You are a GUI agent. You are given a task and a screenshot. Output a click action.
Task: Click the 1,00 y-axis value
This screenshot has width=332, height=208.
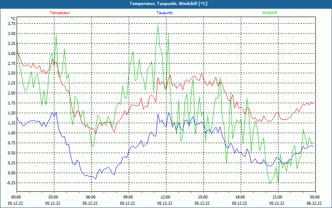[12, 133]
